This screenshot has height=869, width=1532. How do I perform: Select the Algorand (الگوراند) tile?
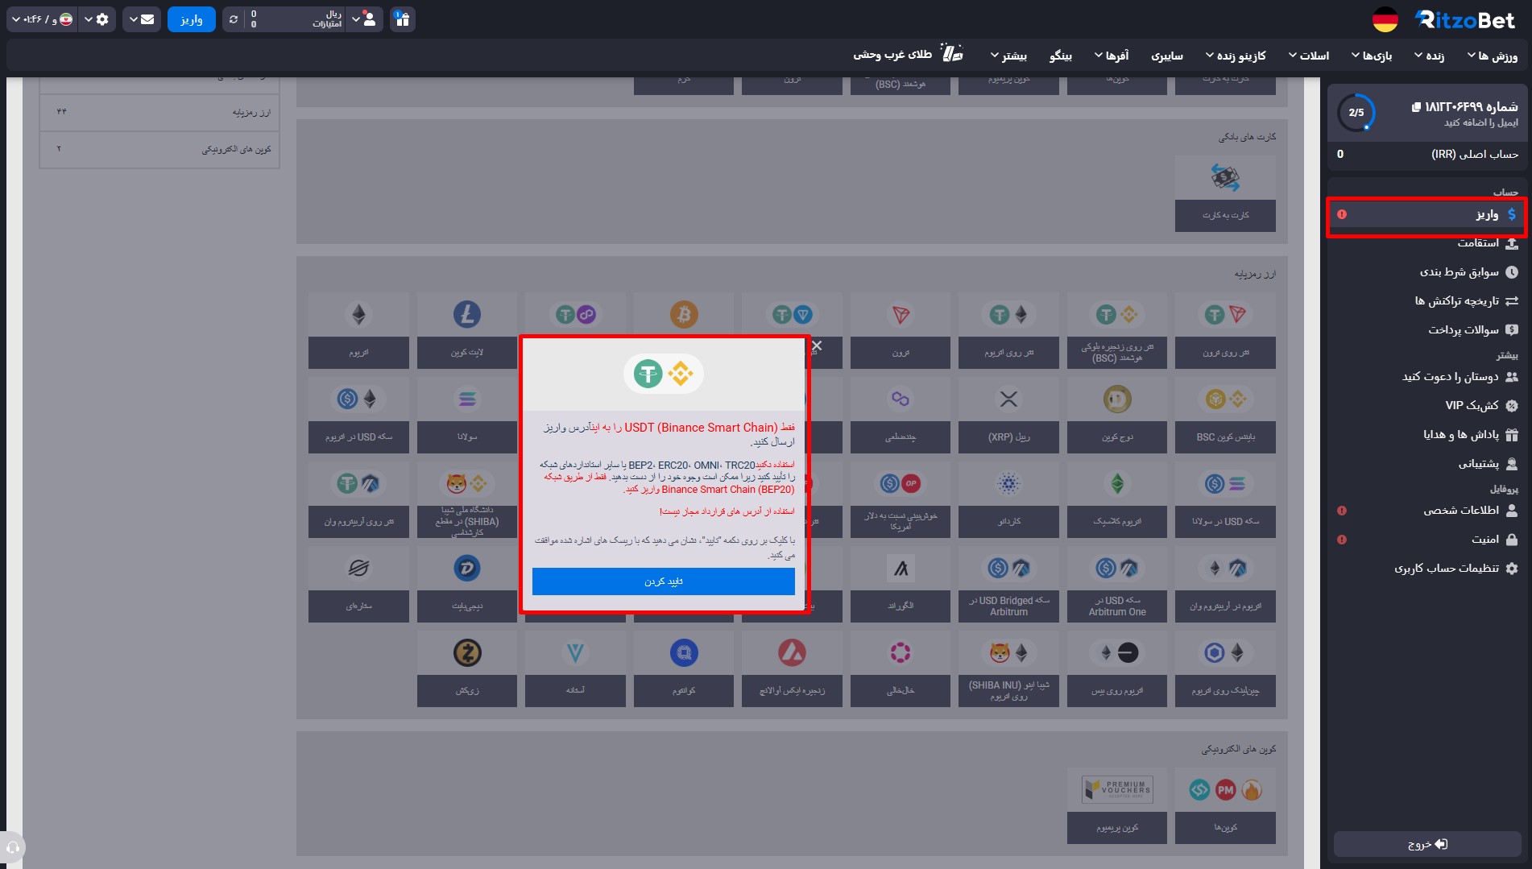(x=901, y=584)
